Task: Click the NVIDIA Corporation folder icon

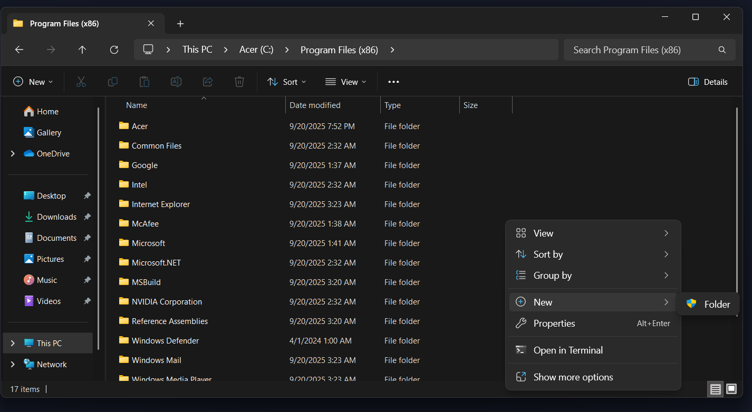Action: tap(124, 301)
